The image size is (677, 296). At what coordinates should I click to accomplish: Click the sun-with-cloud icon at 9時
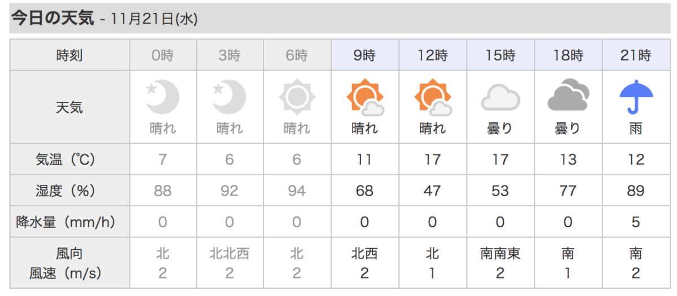[364, 97]
